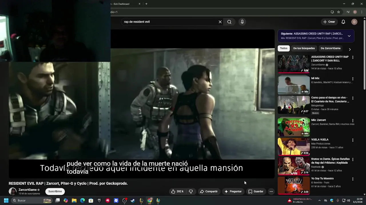Viewport: 366px width, 205px height.
Task: Click the taskbar Buscar search box
Action: tap(32, 200)
